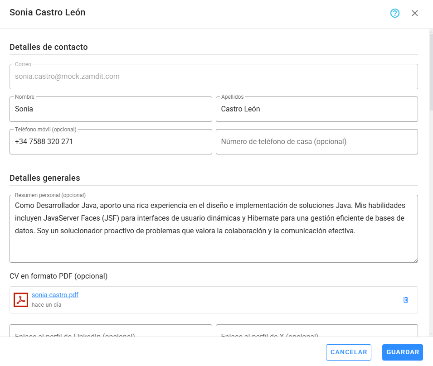Click inside the Nombre field
The image size is (433, 366).
point(111,109)
